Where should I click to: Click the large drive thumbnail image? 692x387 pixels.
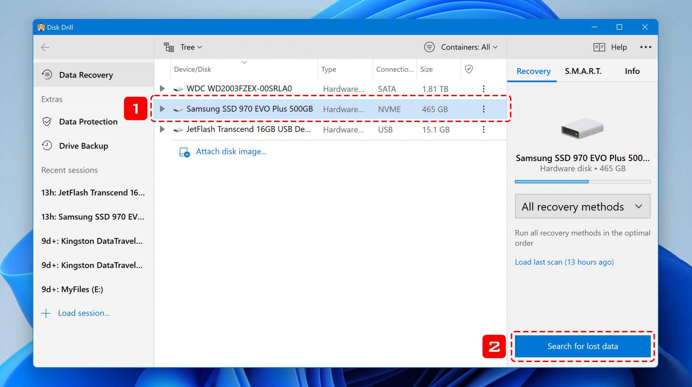click(582, 129)
